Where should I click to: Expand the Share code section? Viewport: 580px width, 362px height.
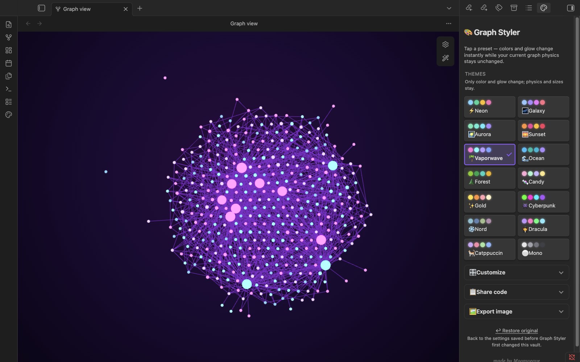pyautogui.click(x=517, y=292)
